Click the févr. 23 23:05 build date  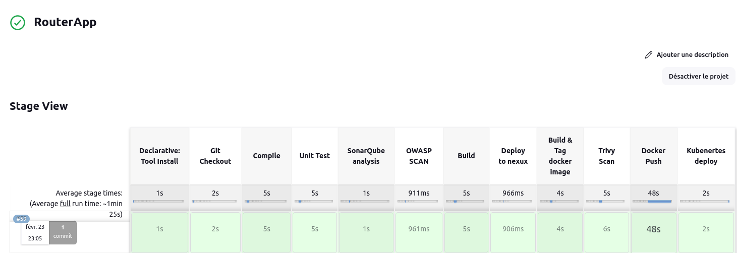point(35,232)
